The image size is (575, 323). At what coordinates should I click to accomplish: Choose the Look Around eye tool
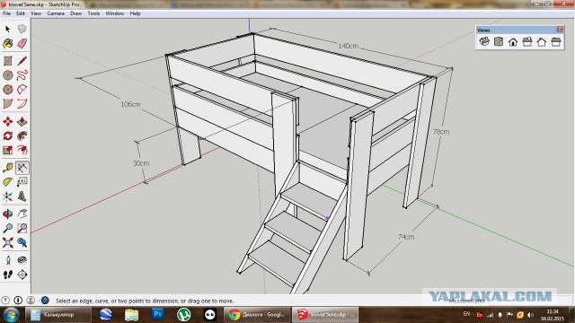coord(22,260)
